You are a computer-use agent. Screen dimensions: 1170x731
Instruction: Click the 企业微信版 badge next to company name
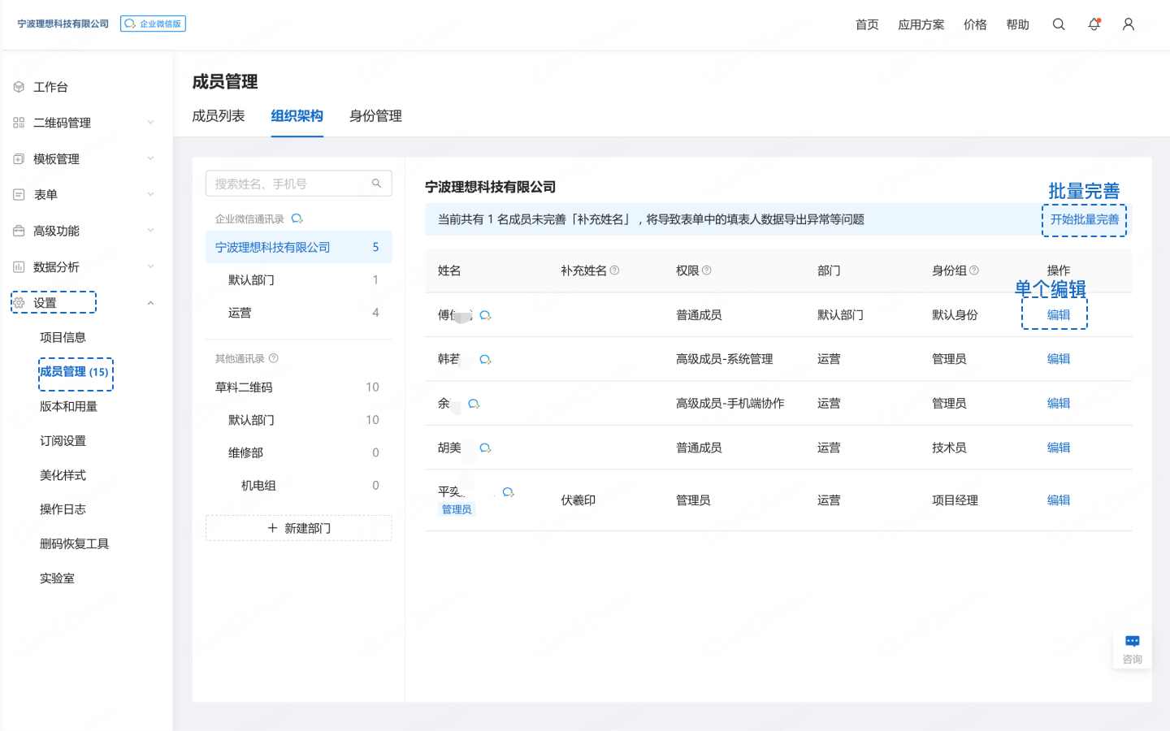(153, 24)
